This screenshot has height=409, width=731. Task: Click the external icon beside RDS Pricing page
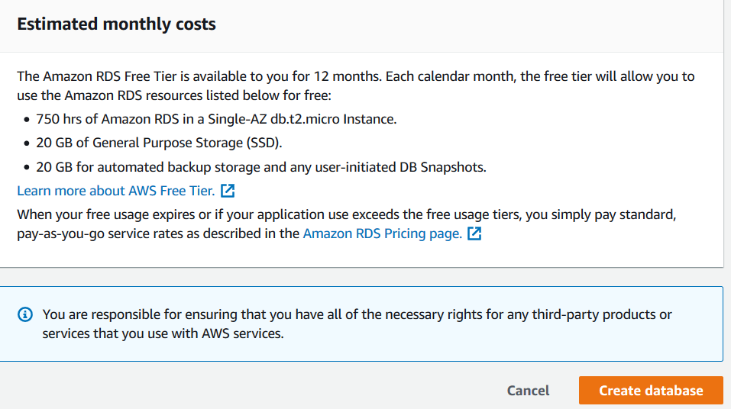pyautogui.click(x=474, y=234)
